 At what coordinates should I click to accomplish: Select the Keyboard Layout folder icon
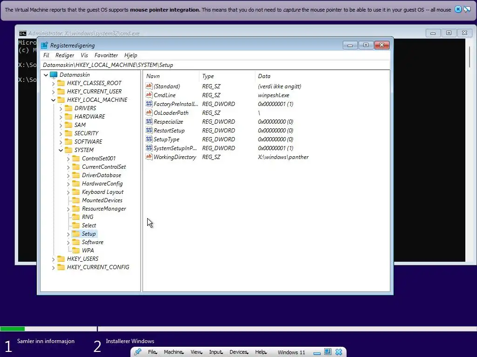tap(76, 192)
